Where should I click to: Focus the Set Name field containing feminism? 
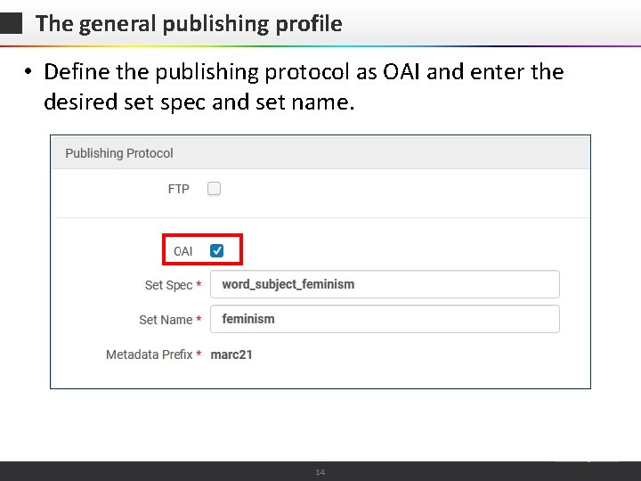(x=385, y=319)
